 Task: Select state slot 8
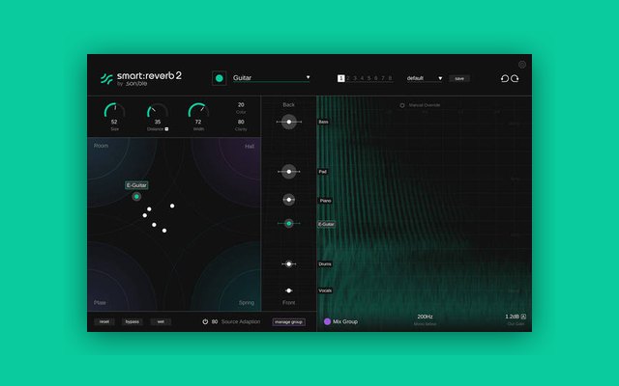point(390,78)
